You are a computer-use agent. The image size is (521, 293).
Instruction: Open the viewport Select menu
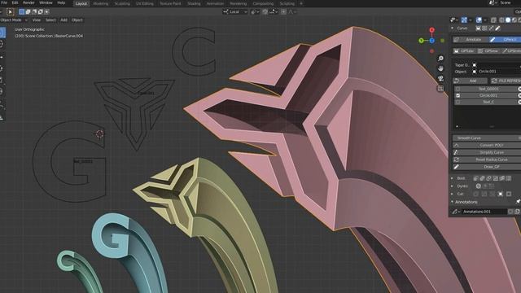tap(50, 20)
